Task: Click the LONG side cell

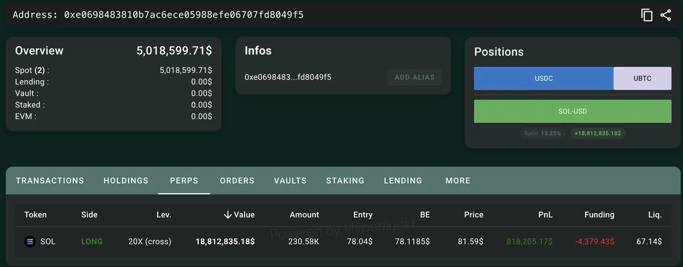Action: coord(92,241)
